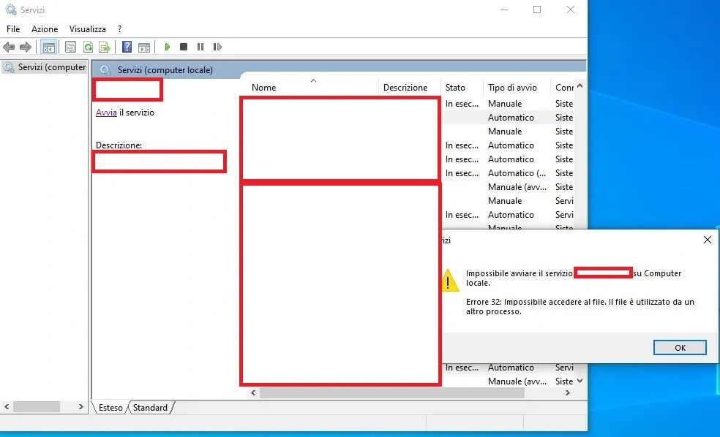
Task: Click the green Refresh toolbar icon
Action: point(88,47)
